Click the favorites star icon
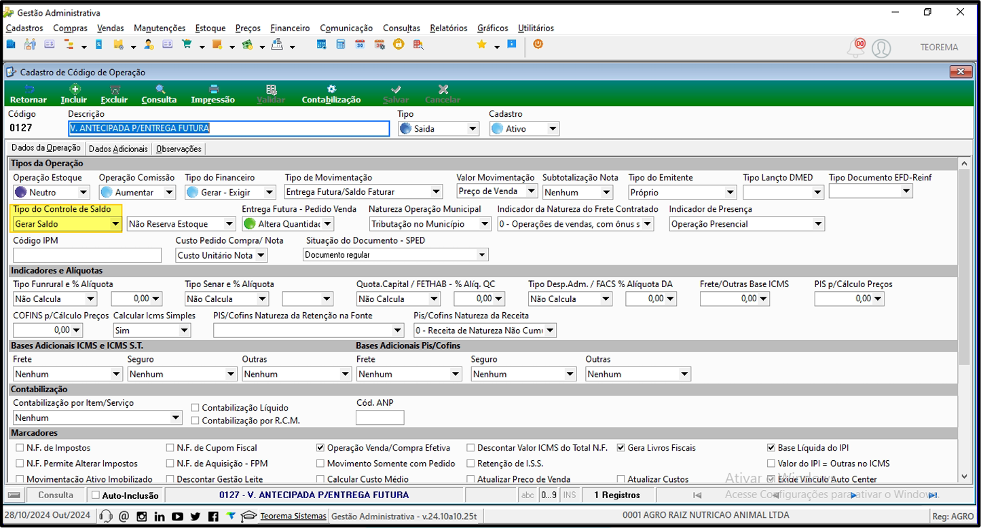 (481, 44)
